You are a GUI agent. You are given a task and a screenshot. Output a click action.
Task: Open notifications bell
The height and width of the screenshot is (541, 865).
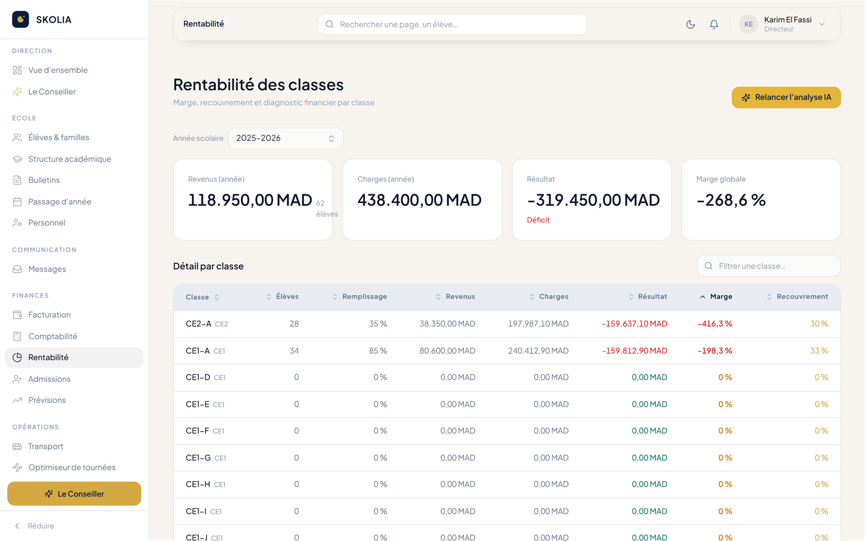click(x=714, y=24)
